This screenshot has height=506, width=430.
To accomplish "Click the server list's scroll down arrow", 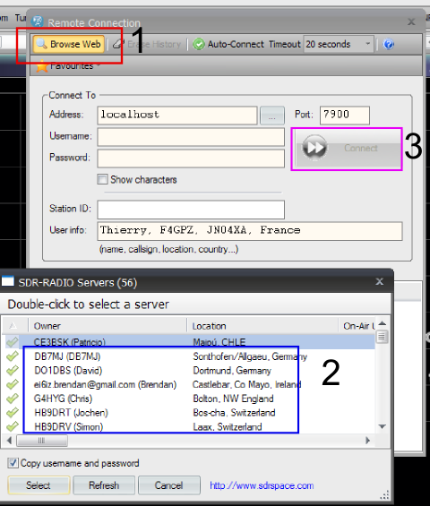I will tap(383, 426).
